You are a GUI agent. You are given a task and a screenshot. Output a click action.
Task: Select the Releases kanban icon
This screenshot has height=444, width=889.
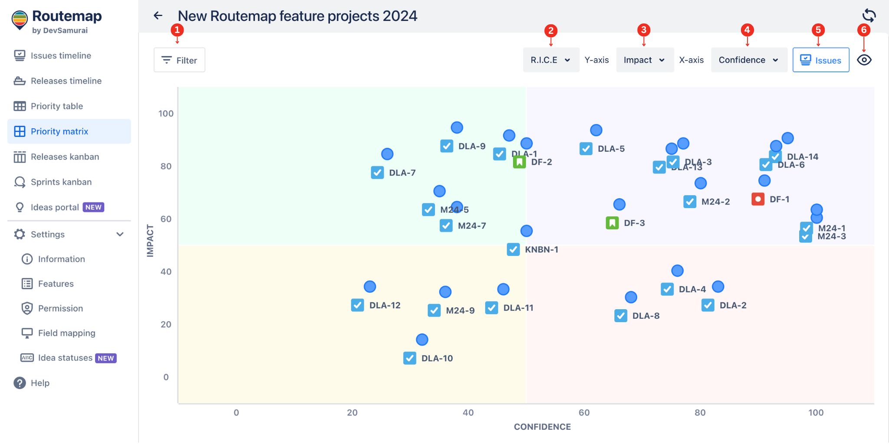click(x=20, y=157)
